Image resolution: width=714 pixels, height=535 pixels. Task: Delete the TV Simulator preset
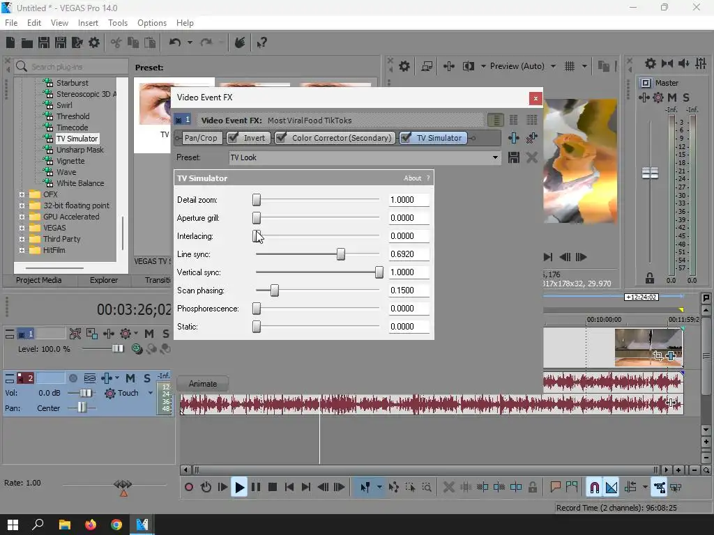[531, 157]
